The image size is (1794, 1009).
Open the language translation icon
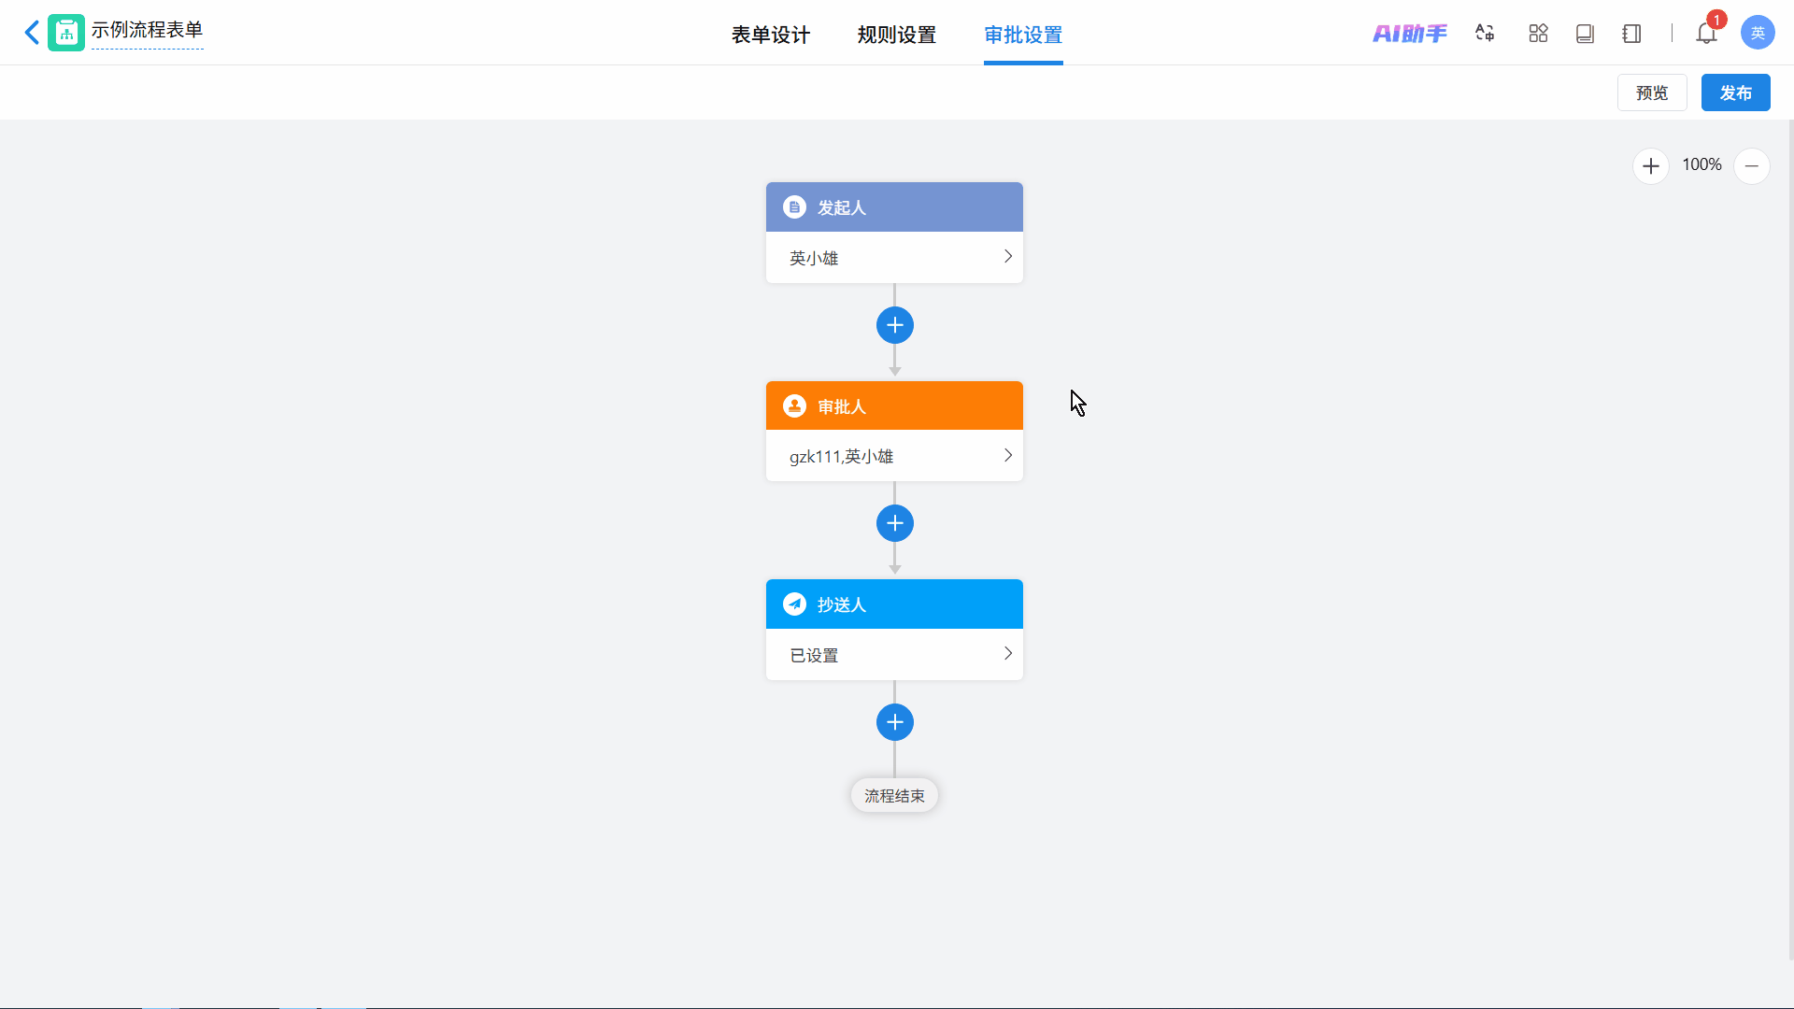tap(1485, 34)
